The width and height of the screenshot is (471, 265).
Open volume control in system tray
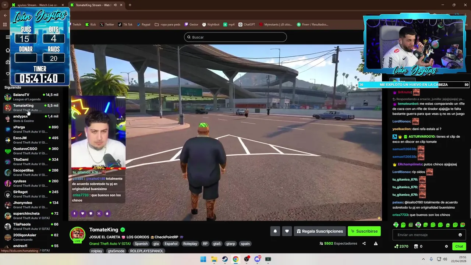click(x=445, y=259)
